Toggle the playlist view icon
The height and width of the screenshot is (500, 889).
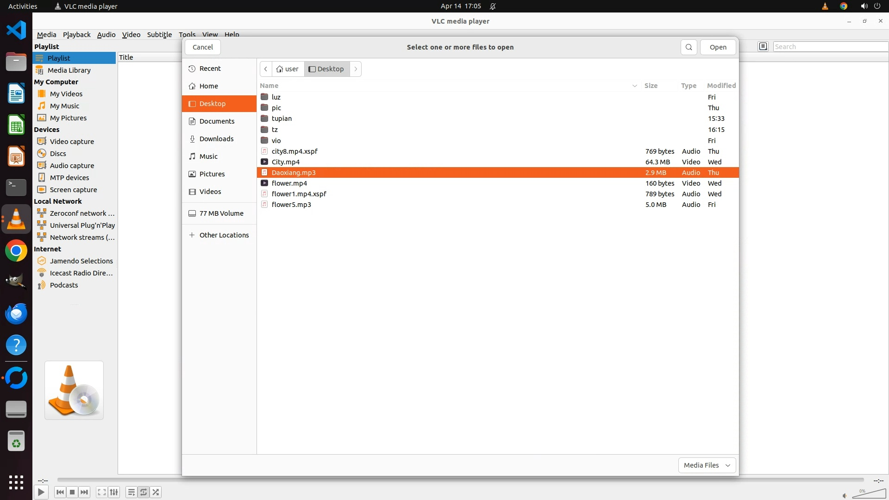point(131,492)
